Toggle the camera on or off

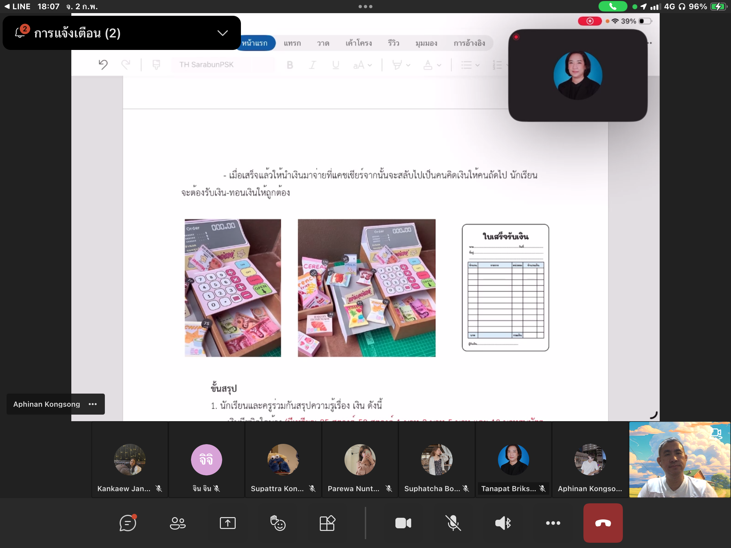tap(403, 523)
